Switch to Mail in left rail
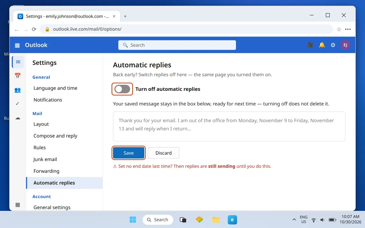 tap(18, 62)
